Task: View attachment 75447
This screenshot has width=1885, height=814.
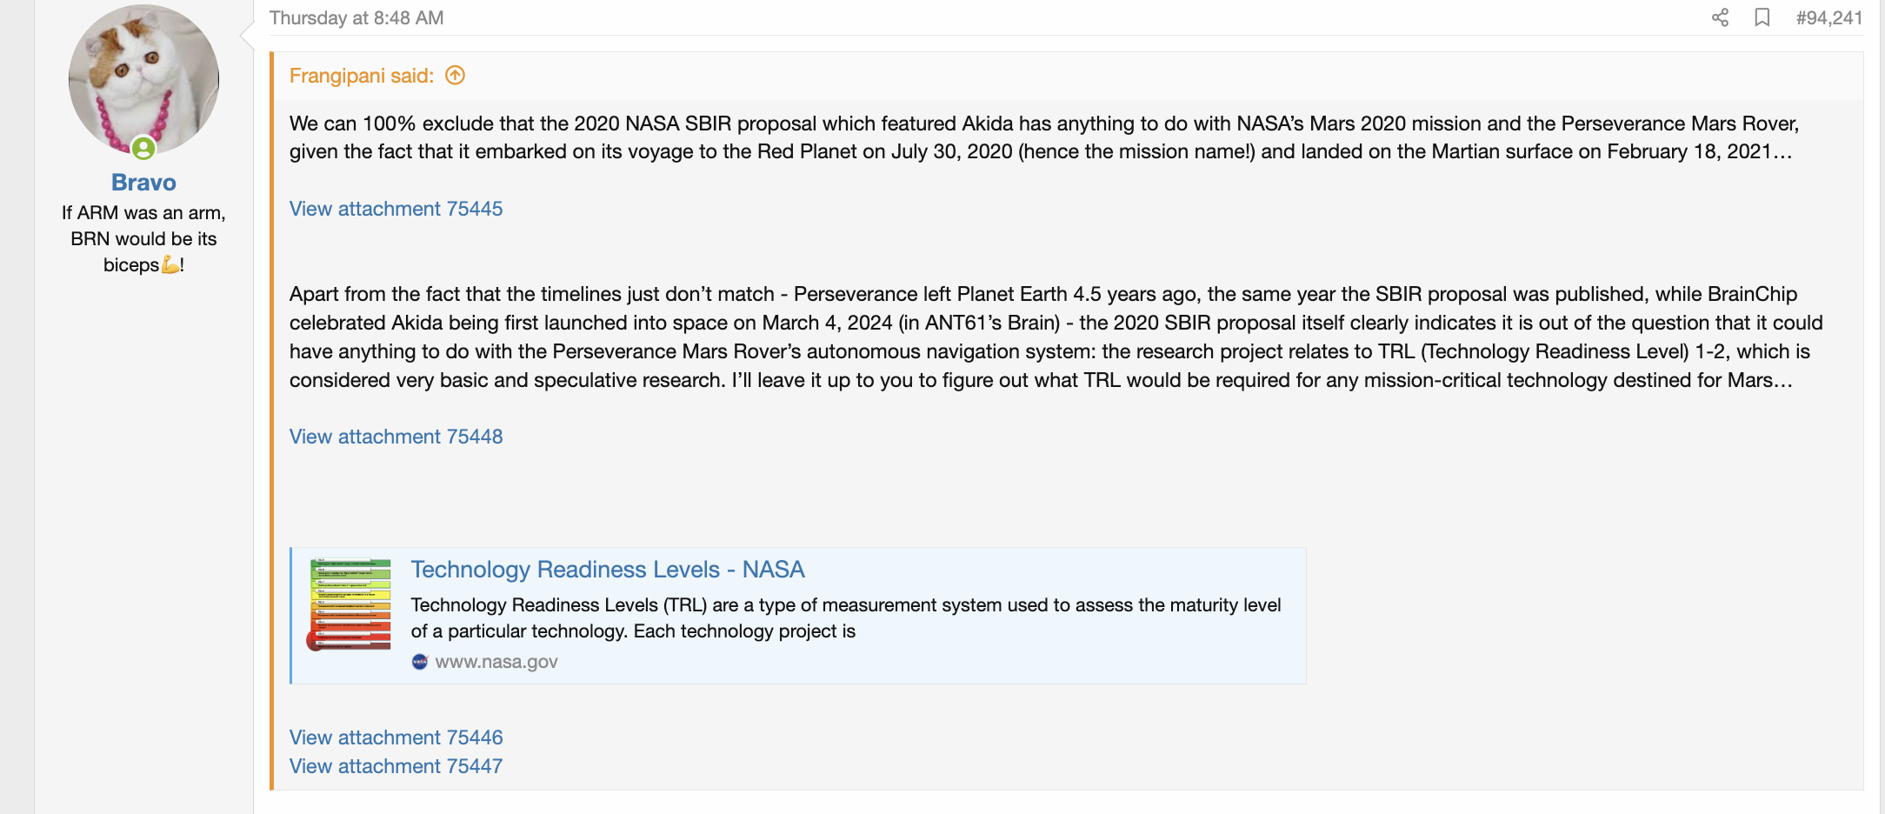Action: pos(396,766)
